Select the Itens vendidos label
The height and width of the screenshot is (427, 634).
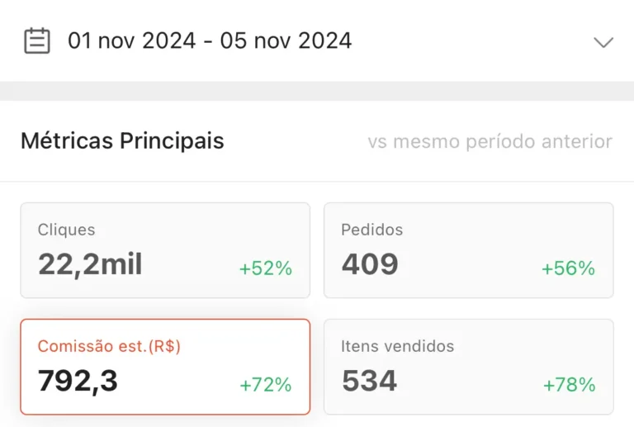pyautogui.click(x=397, y=346)
